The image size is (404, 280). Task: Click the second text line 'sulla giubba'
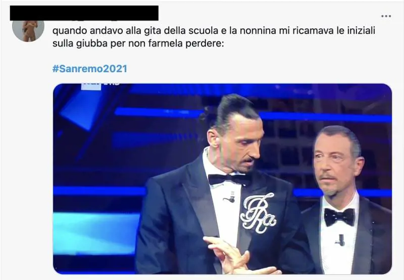pyautogui.click(x=138, y=43)
